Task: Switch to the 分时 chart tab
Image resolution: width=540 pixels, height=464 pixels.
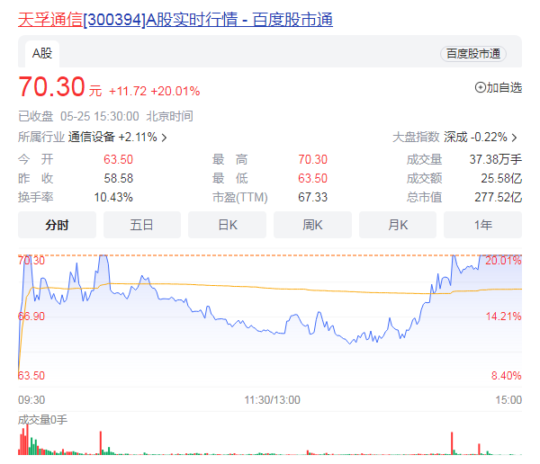Action: (x=58, y=225)
